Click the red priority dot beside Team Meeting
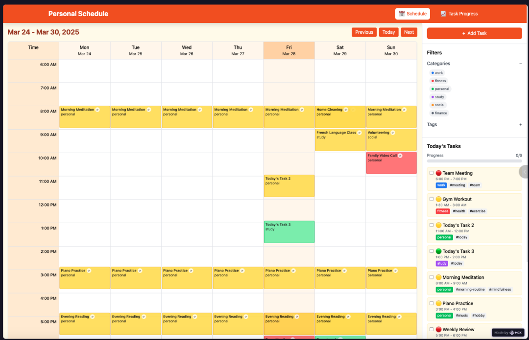Screen dimensions: 529x340 tap(438, 173)
